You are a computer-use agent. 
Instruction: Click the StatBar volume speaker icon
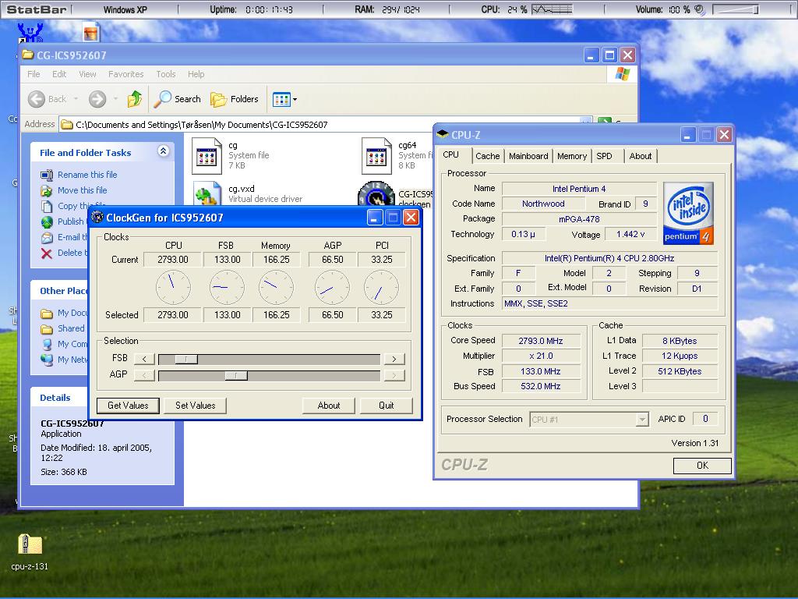(700, 9)
